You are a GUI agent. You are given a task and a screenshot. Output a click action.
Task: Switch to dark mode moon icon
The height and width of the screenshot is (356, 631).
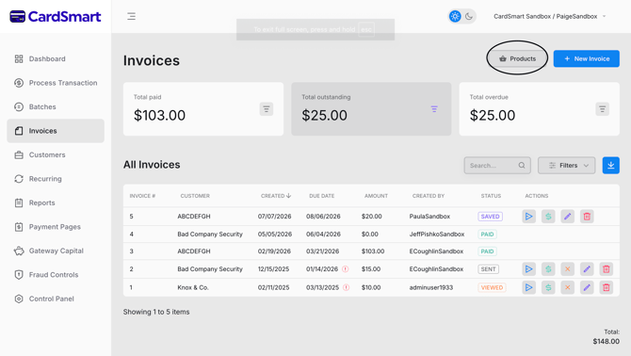(469, 17)
